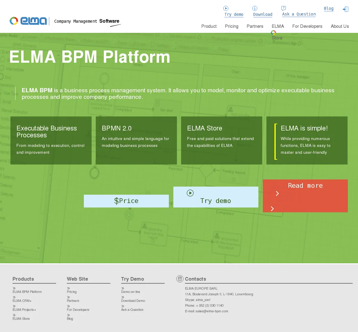Click footer link Demo on-line
Viewport: 358px width, 332px height.
[x=131, y=292]
